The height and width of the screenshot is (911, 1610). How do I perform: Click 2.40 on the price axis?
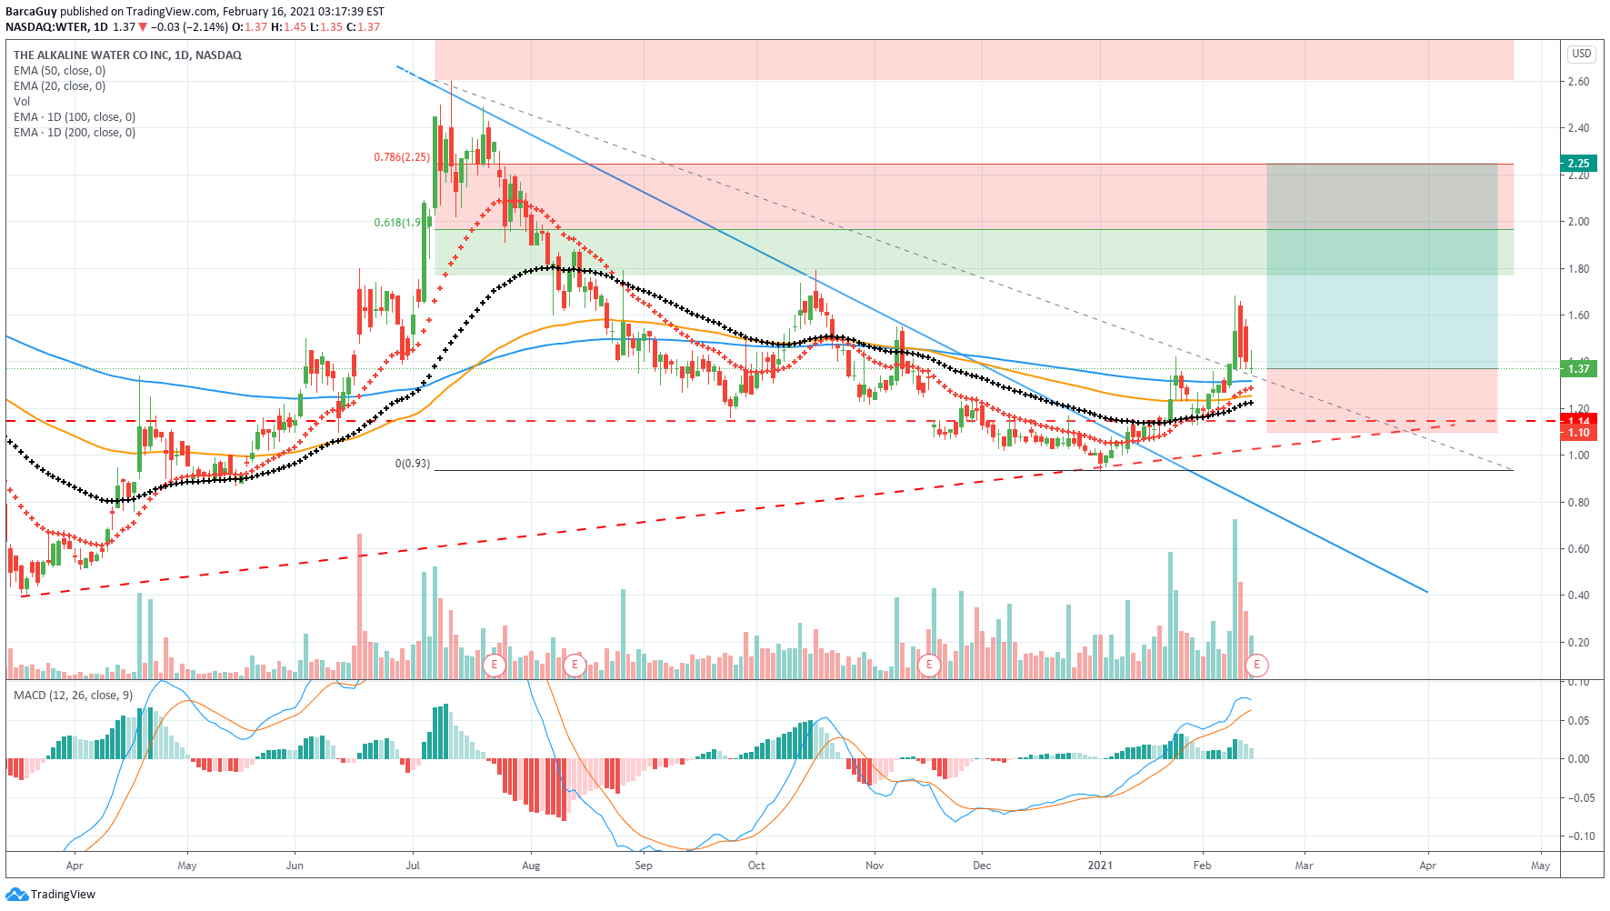[1579, 128]
